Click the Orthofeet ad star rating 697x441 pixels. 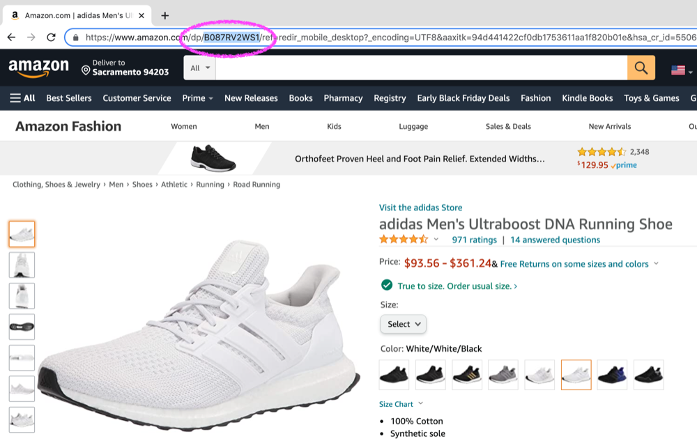coord(602,152)
